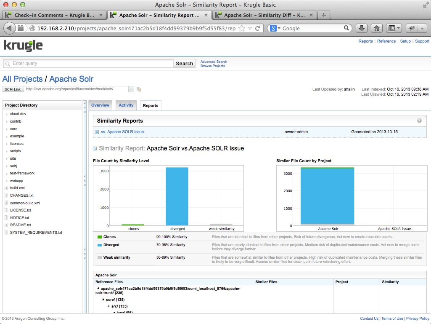Open the Privacy Policy footer link
The image size is (431, 324).
[418, 319]
